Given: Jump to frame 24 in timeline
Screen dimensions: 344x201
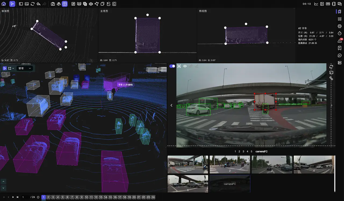Looking at the screenshot, I should [x=153, y=197].
